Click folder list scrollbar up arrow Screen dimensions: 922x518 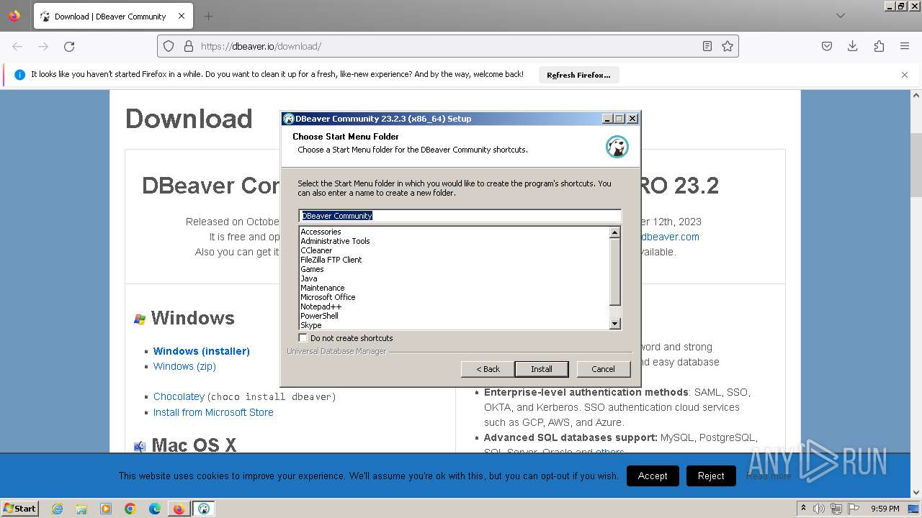pos(614,232)
